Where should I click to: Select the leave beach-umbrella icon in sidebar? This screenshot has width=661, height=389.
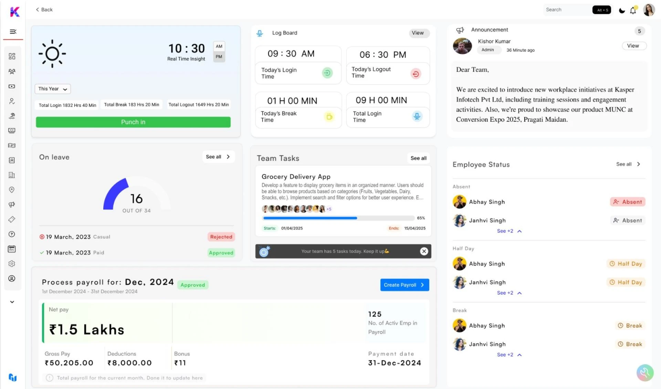click(x=12, y=116)
